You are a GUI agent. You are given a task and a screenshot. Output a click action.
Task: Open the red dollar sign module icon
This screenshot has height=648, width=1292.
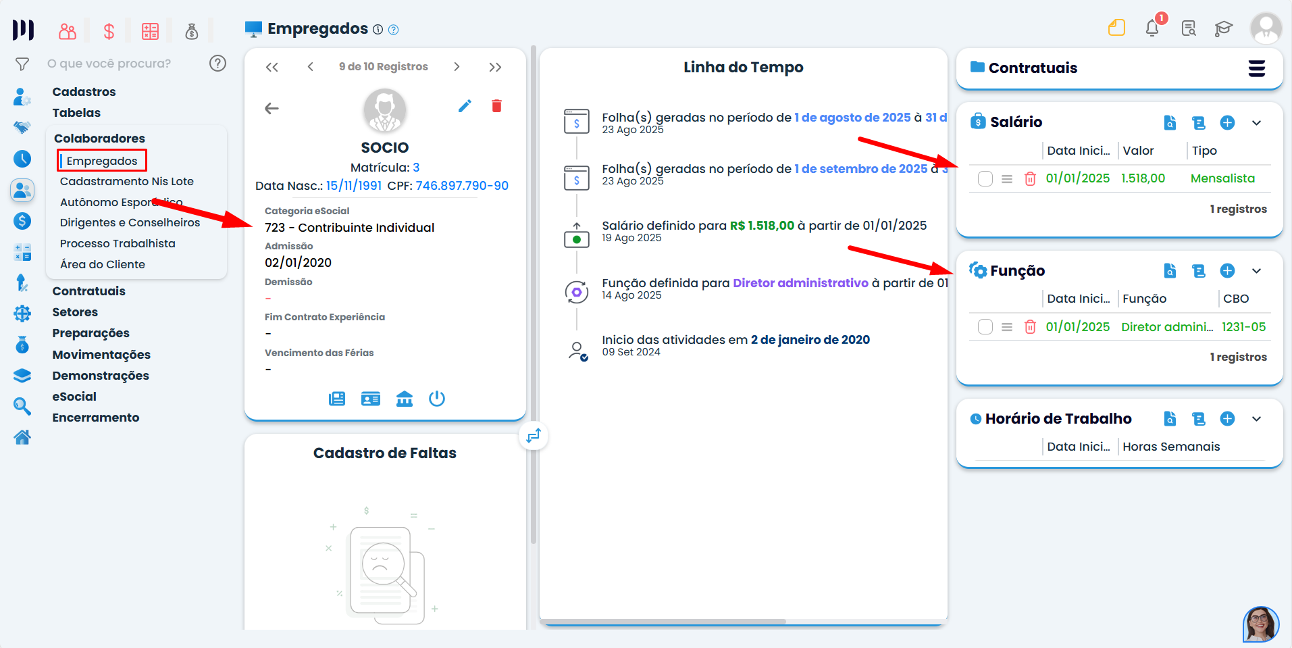(109, 31)
